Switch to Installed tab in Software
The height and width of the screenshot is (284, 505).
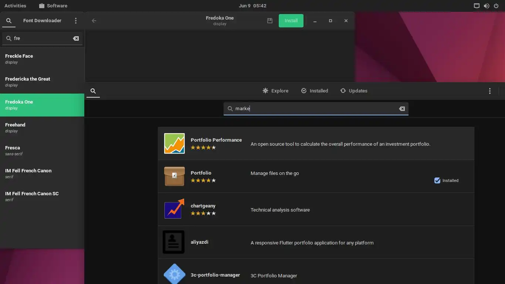[315, 91]
